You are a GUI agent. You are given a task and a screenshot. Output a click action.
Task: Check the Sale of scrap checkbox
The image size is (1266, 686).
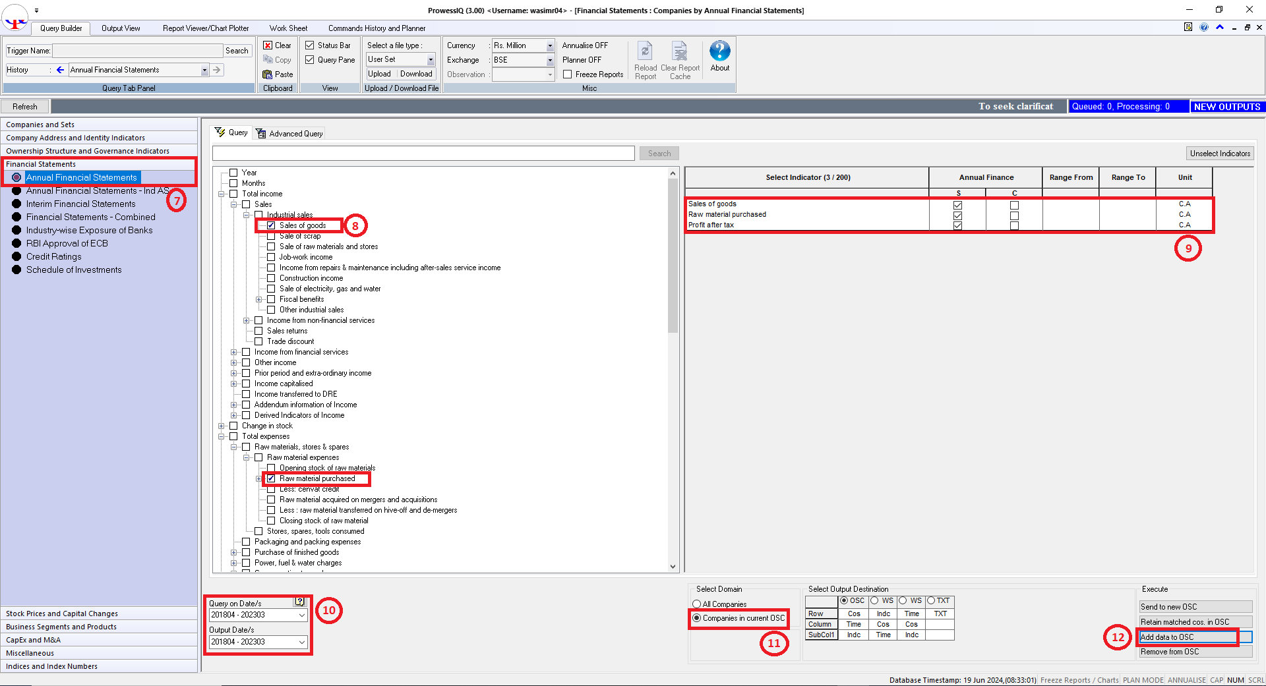(271, 236)
